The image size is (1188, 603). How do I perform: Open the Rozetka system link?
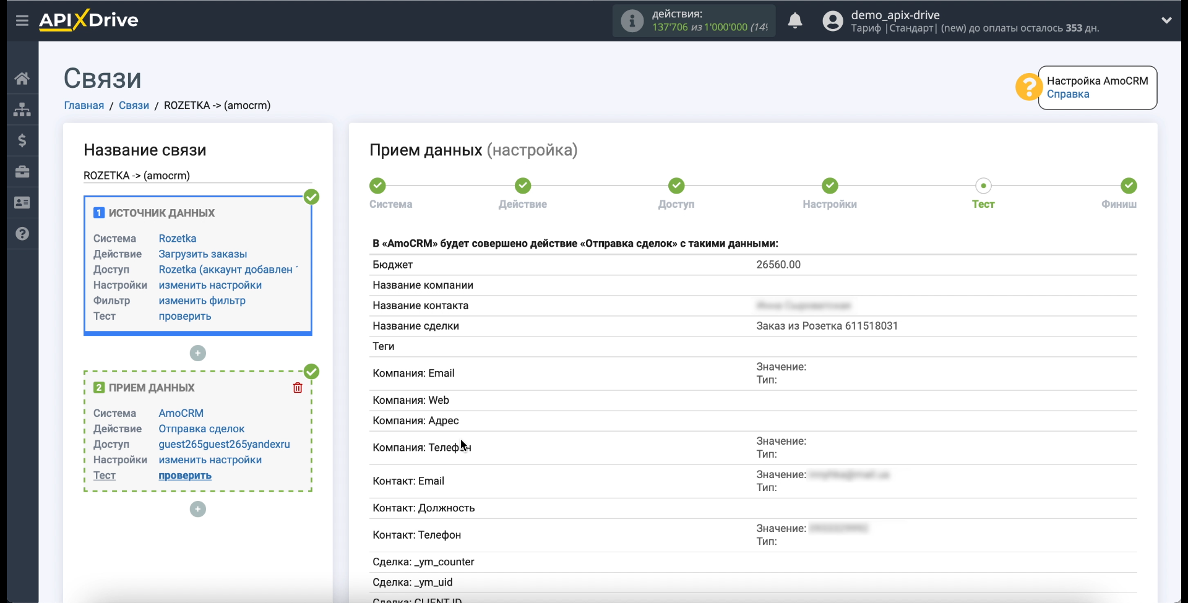(178, 238)
